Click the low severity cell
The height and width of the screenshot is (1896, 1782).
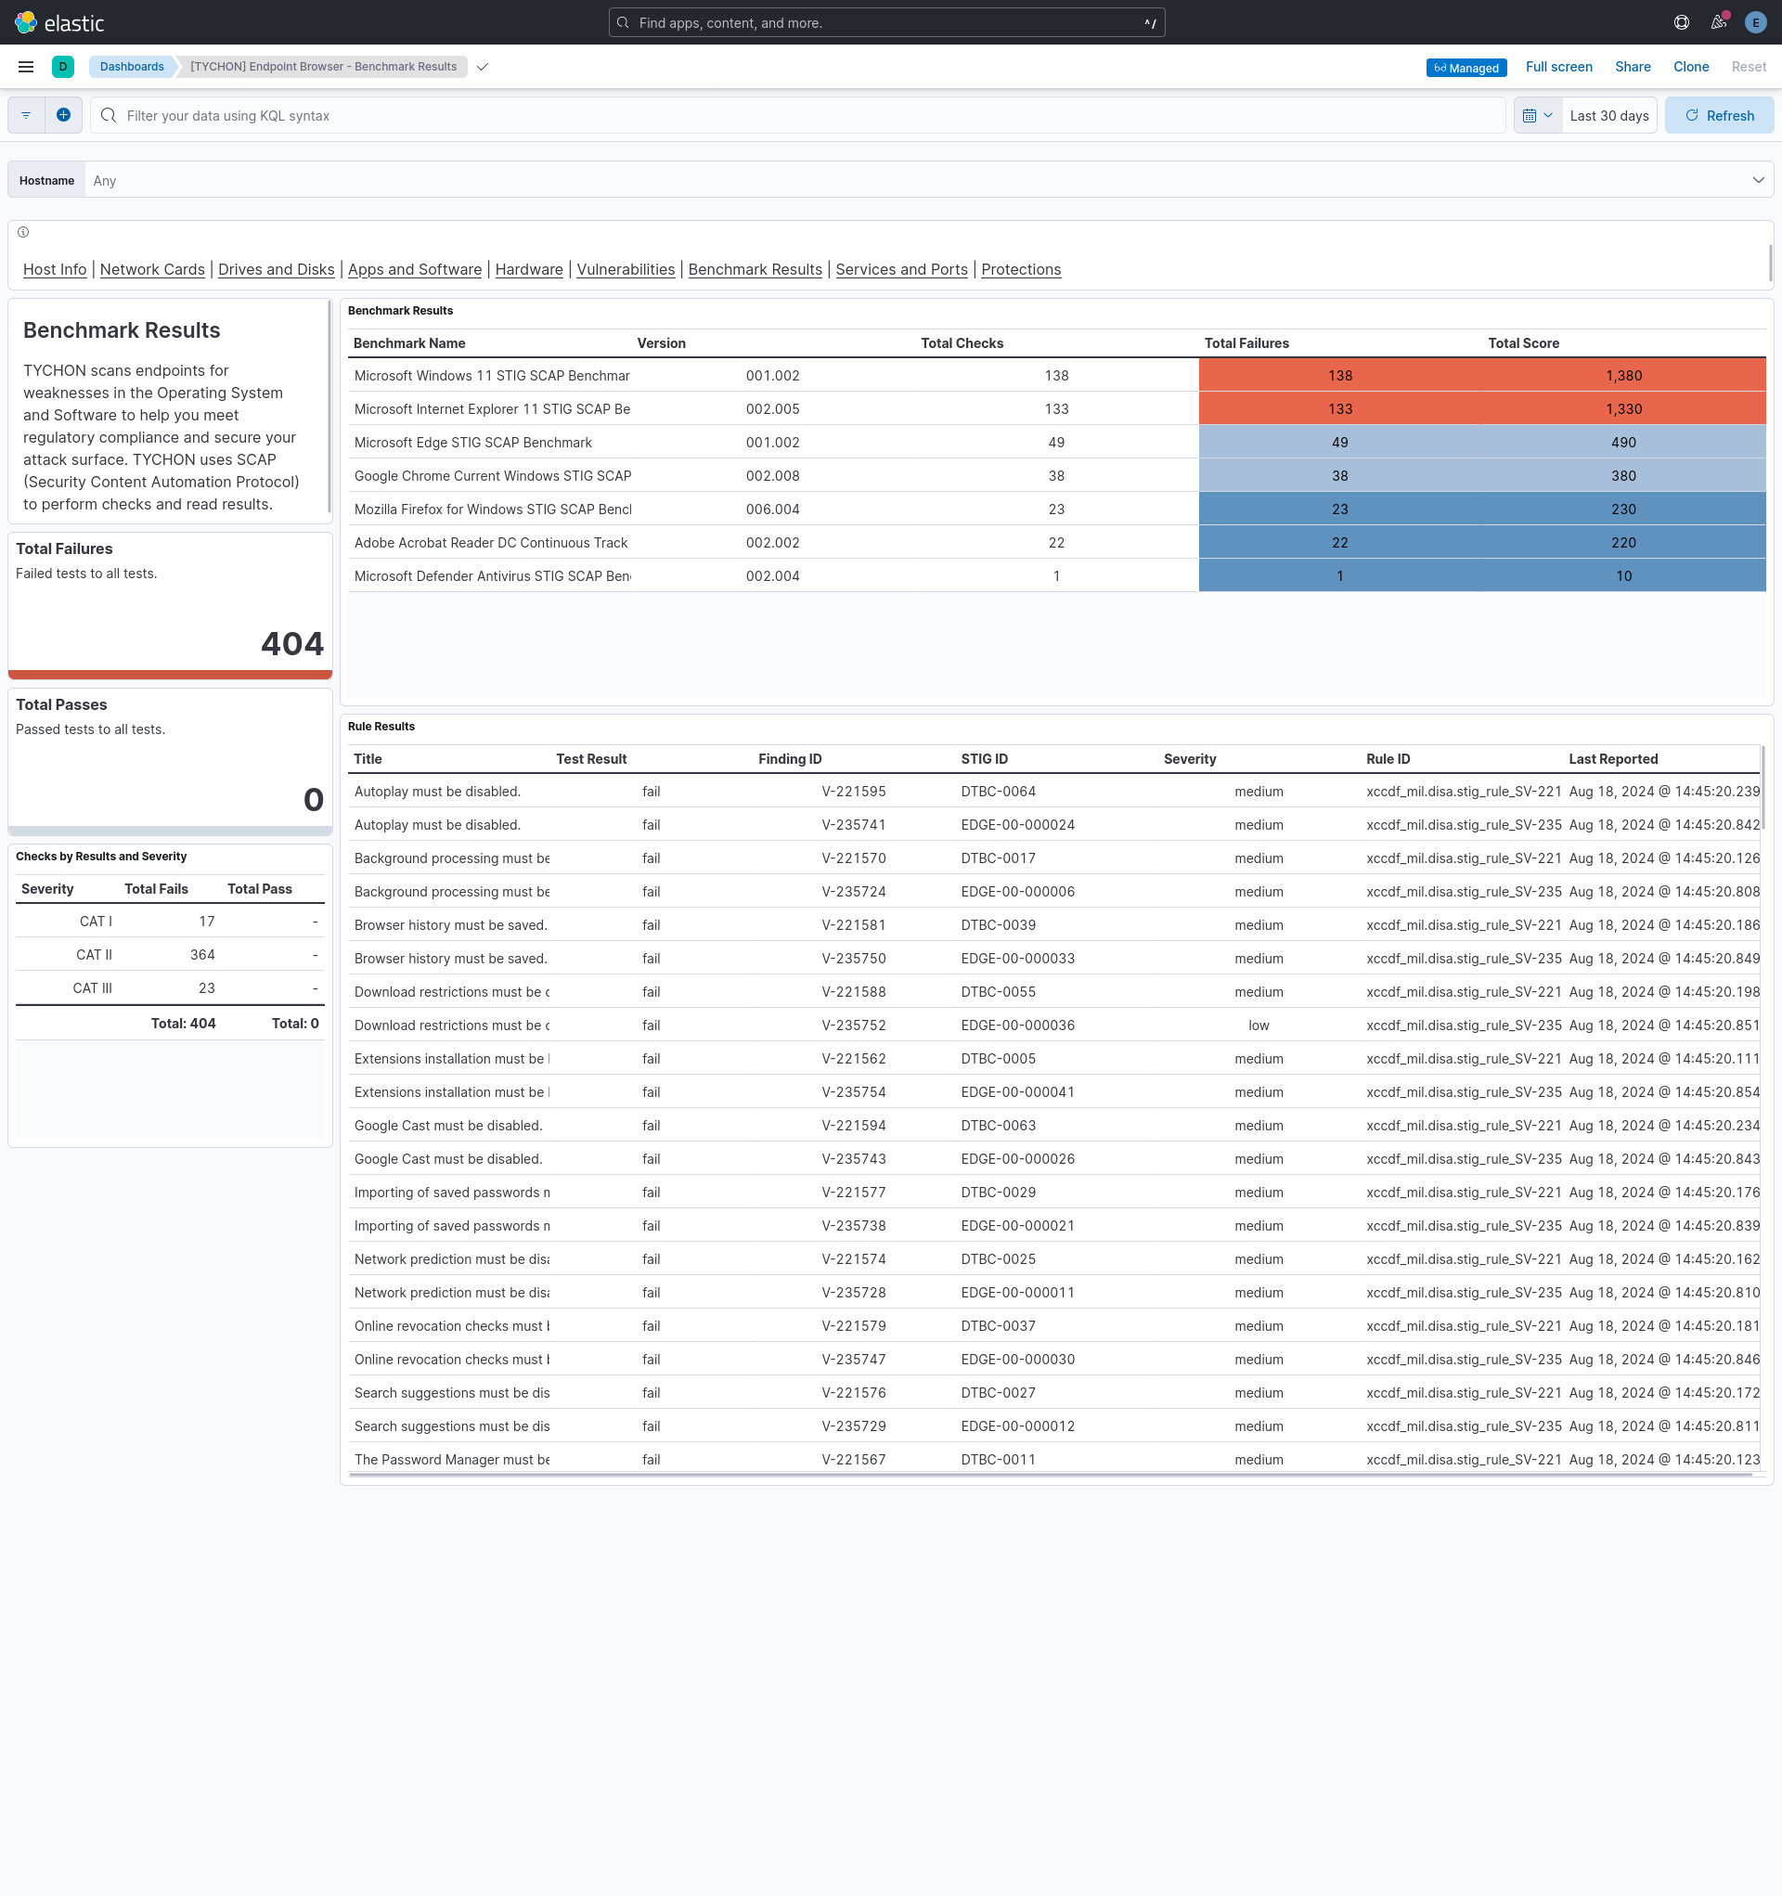(x=1259, y=1025)
